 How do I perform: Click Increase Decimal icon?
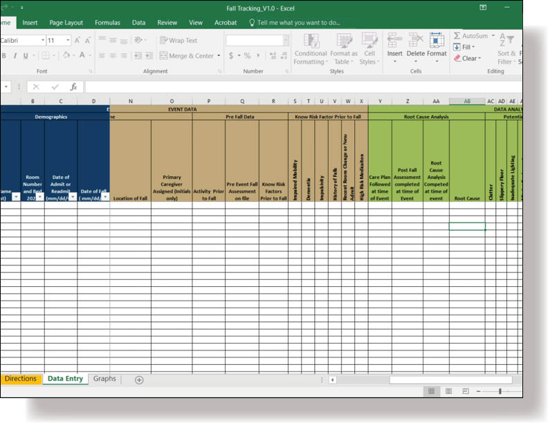(x=273, y=55)
